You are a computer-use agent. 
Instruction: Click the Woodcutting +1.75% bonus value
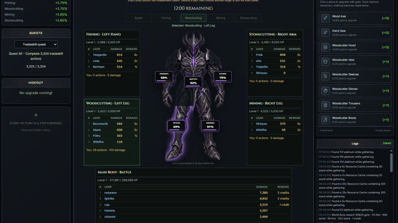(61, 9)
